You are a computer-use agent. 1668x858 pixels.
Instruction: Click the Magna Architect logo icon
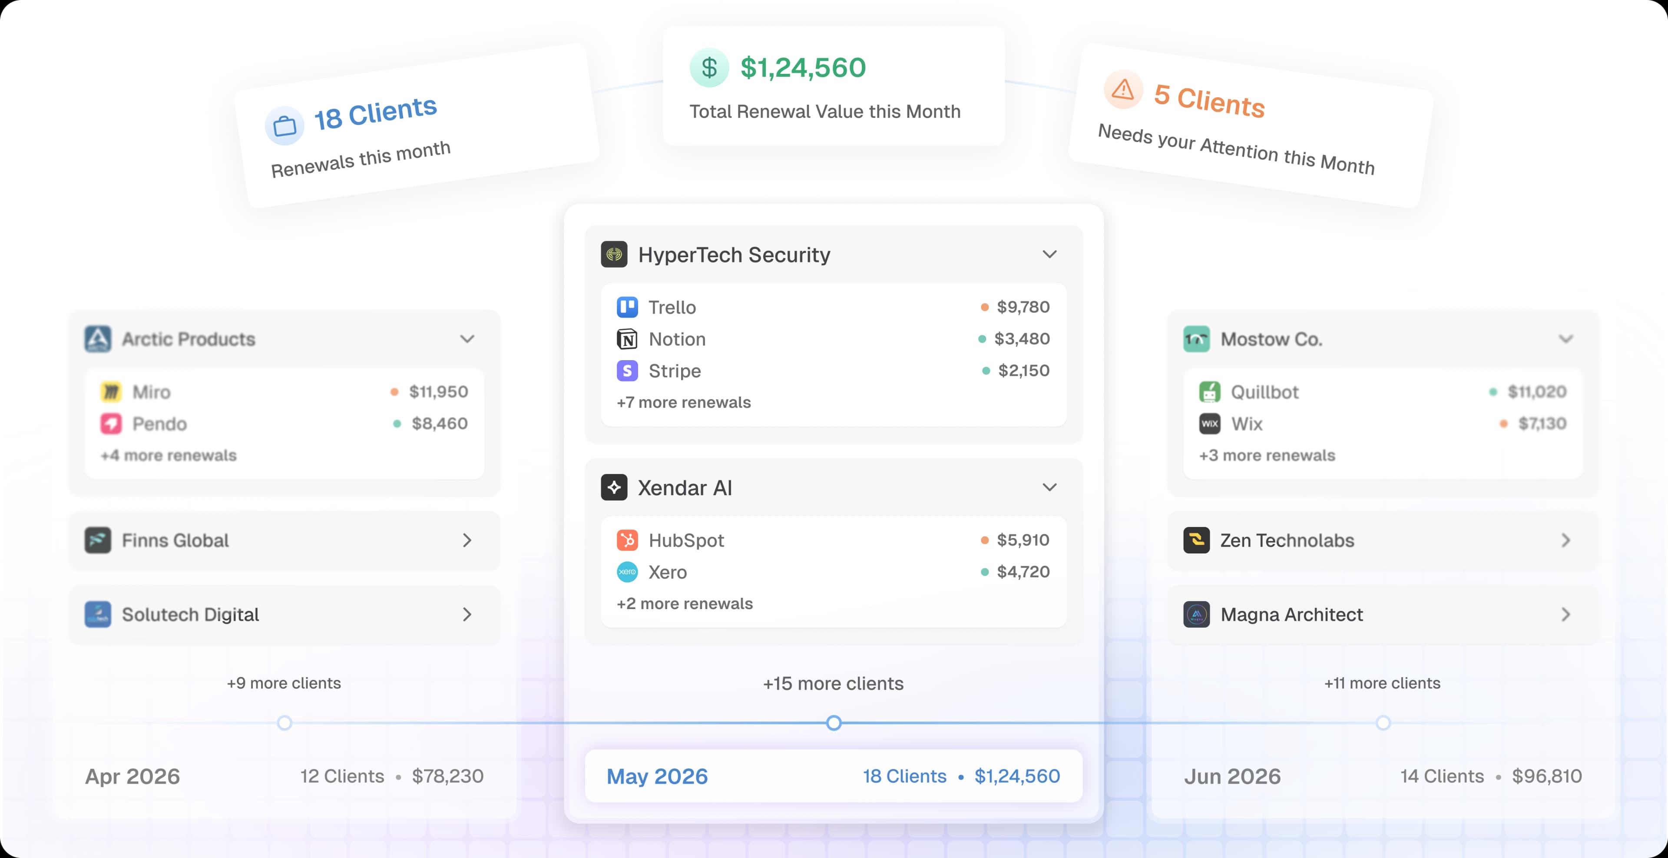coord(1197,614)
